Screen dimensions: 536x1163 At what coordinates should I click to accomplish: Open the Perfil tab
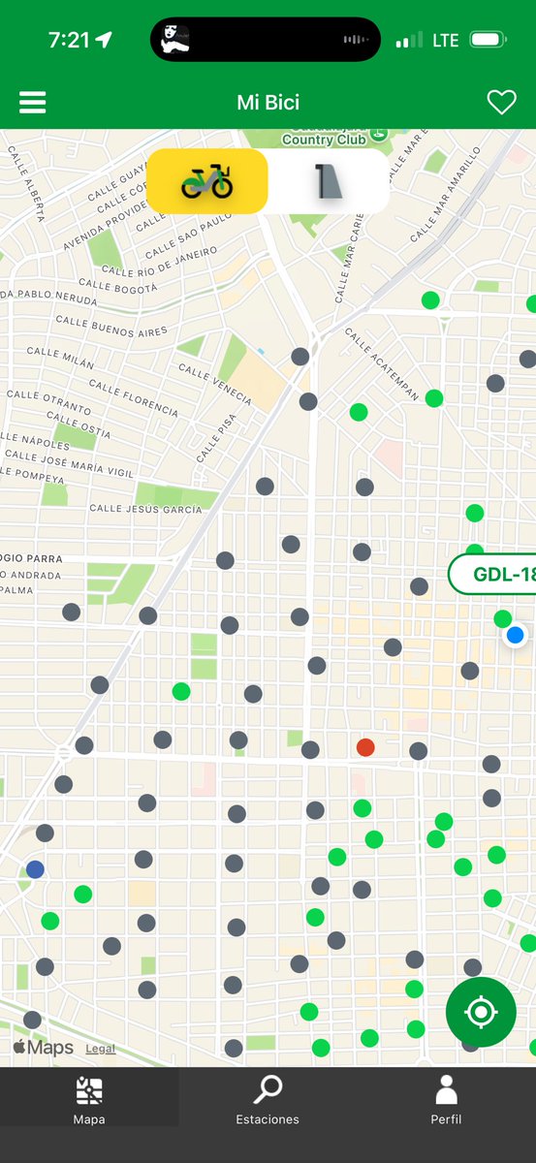pos(446,1100)
